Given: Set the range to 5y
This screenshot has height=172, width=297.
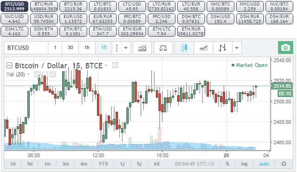Looking at the screenshot, I should (139, 164).
